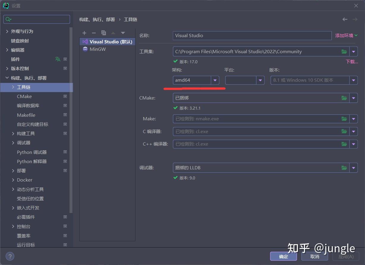Image resolution: width=365 pixels, height=265 pixels.
Task: Select CMake in the settings sidebar
Action: [24, 96]
